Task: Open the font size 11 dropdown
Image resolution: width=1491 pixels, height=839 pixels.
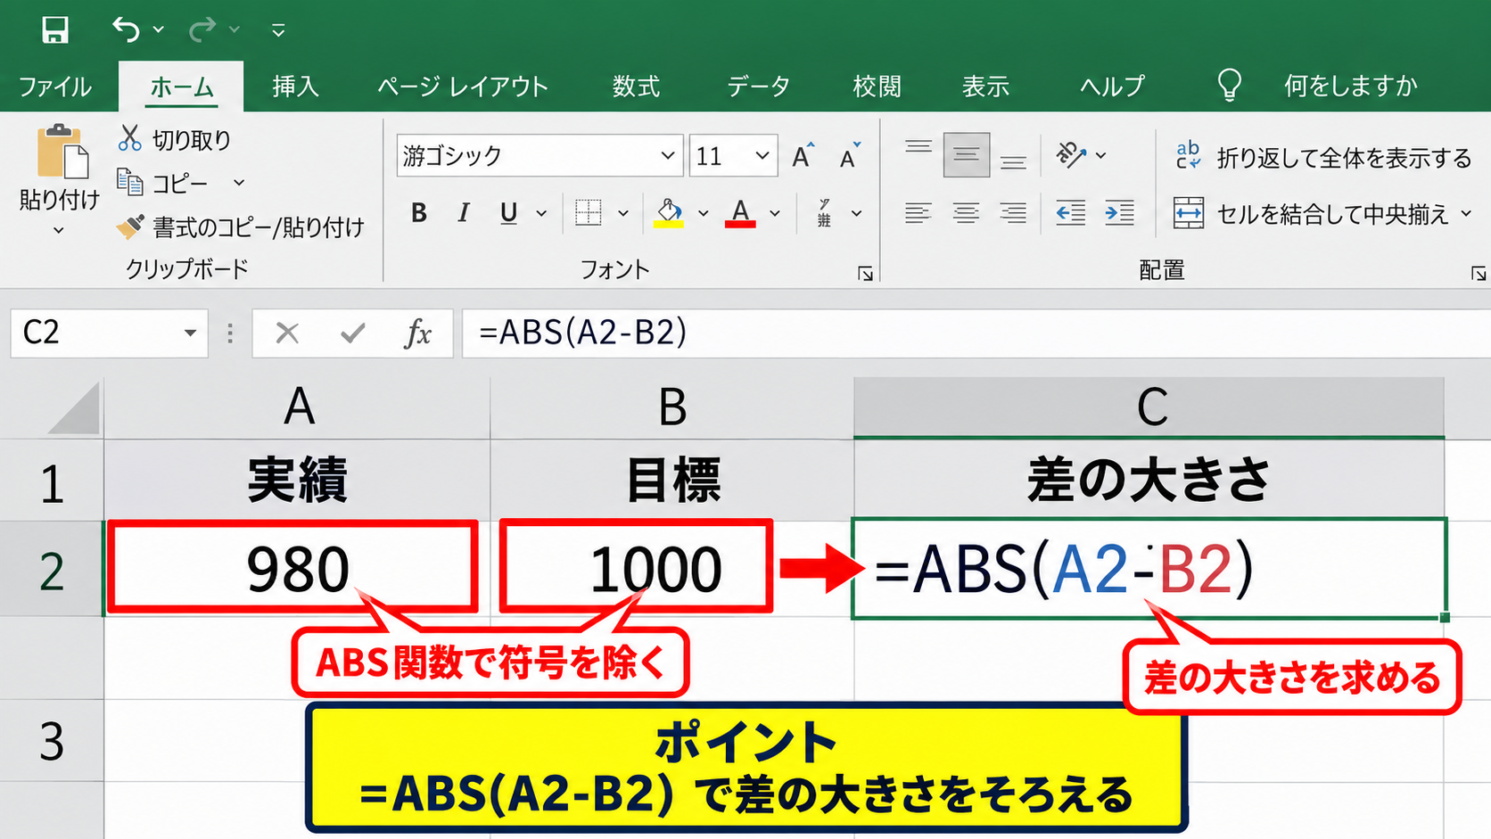Action: [762, 156]
